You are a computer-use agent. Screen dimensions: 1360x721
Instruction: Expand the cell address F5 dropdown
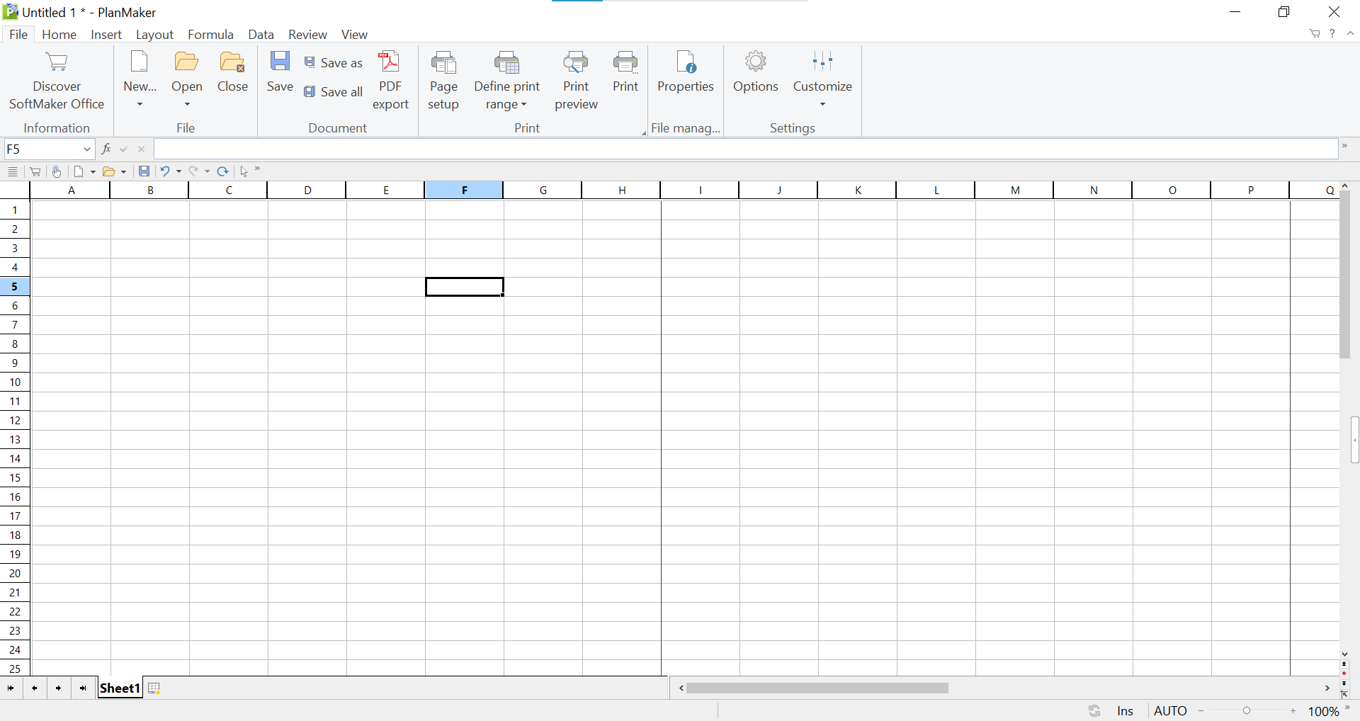click(86, 149)
